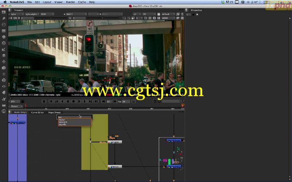Open the 2D view mode dropdown
292x182 pixels.
coord(149,14)
